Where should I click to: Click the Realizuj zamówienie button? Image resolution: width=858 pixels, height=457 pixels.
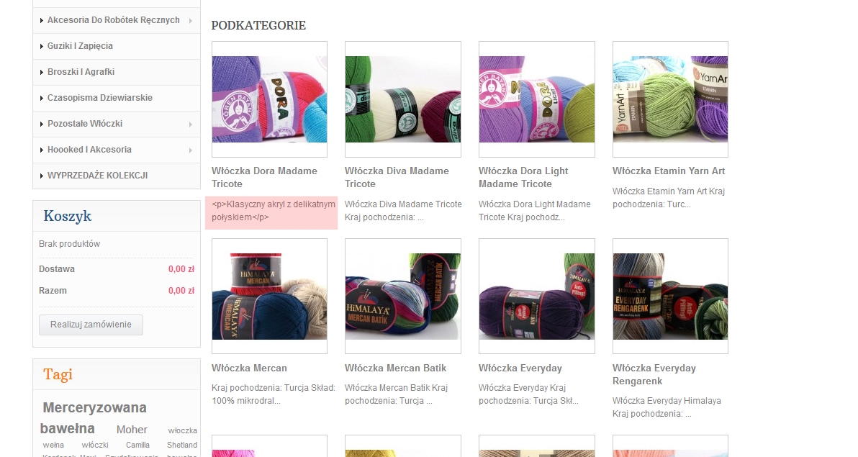pos(91,325)
